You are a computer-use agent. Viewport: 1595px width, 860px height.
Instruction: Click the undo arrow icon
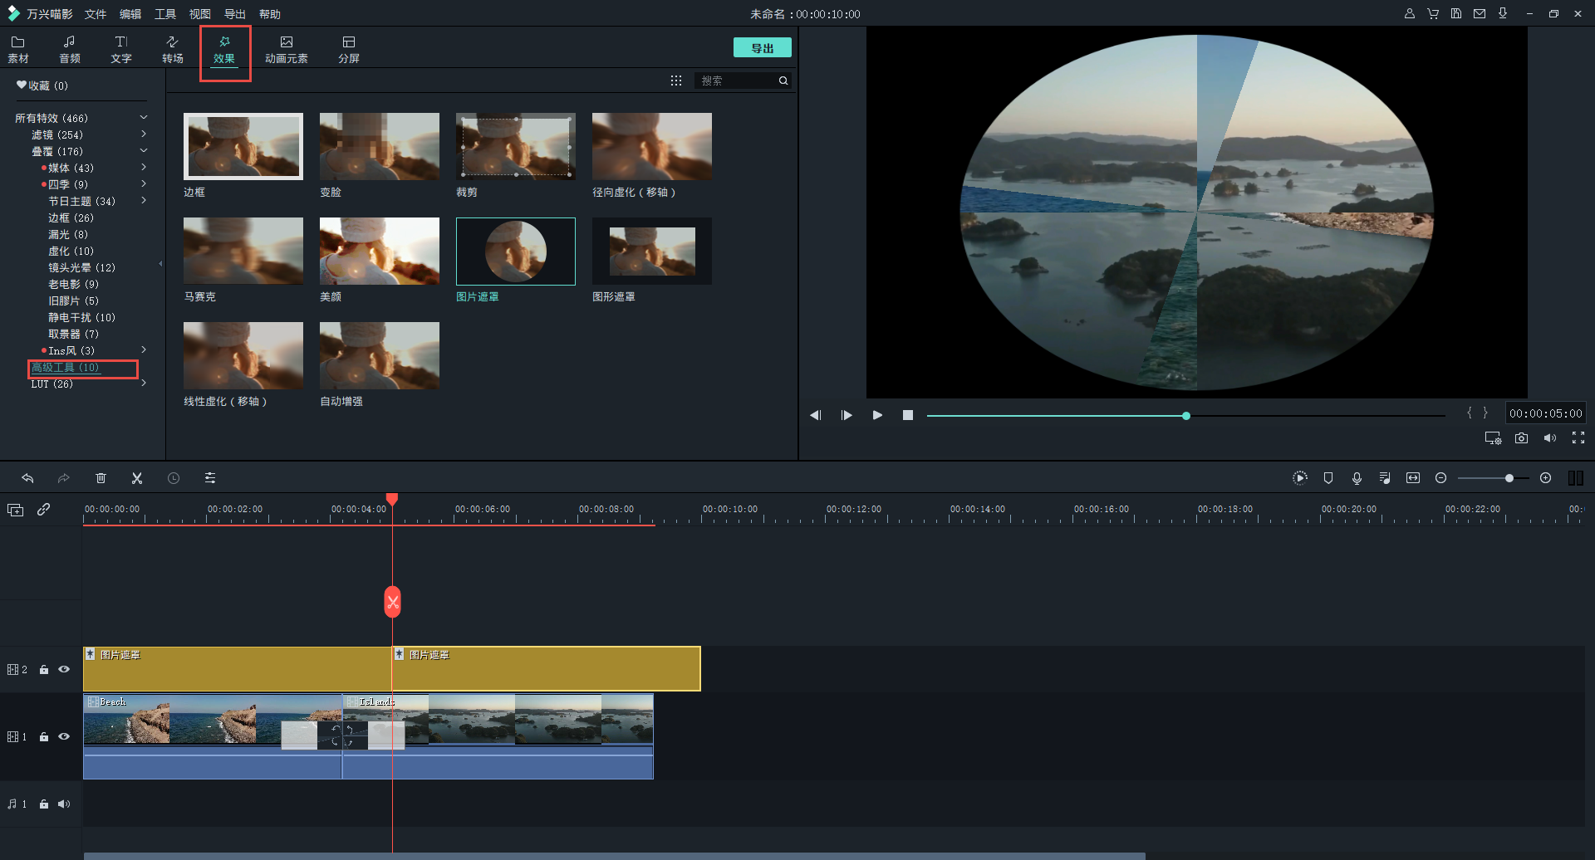tap(27, 478)
